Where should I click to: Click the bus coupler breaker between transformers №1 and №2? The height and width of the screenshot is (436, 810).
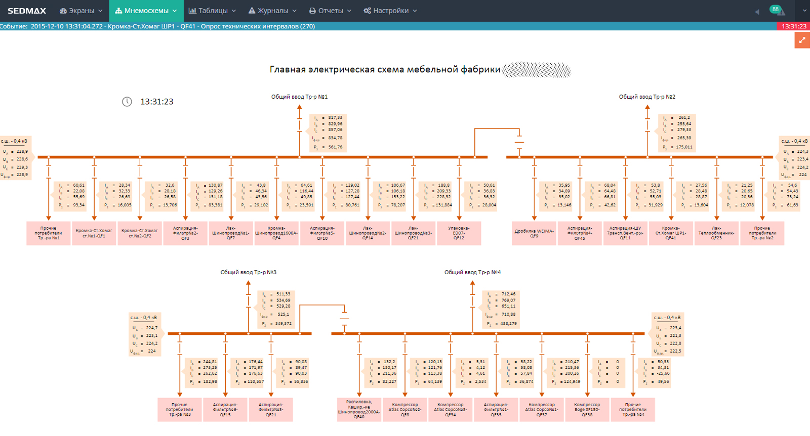click(519, 143)
